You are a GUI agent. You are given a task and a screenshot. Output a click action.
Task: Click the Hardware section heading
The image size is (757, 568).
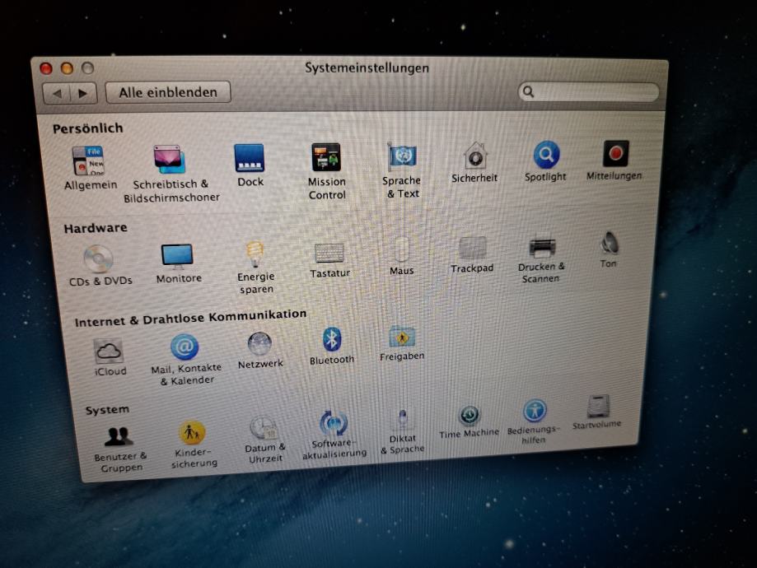coord(95,228)
